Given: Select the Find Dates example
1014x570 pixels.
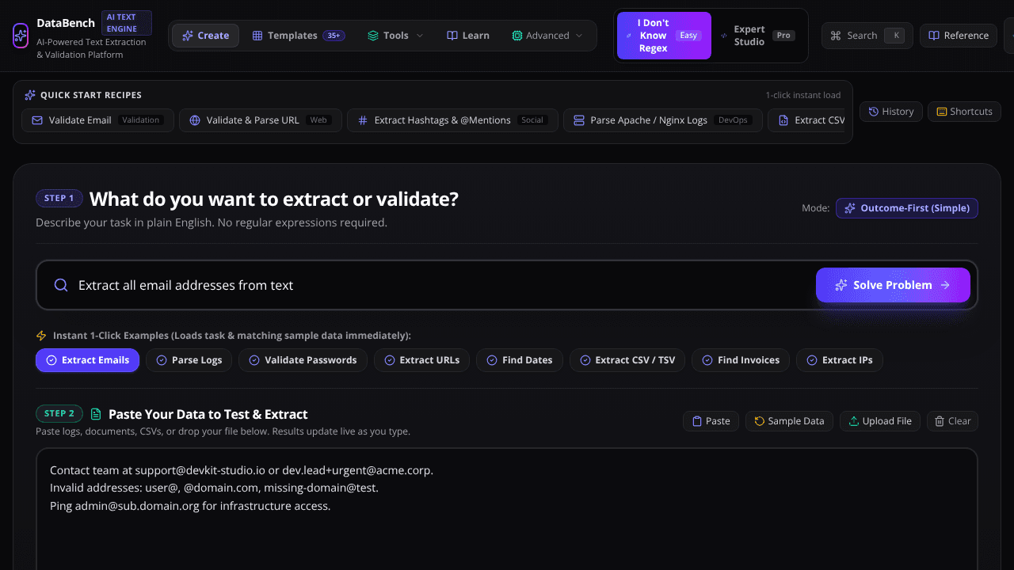Looking at the screenshot, I should point(520,360).
